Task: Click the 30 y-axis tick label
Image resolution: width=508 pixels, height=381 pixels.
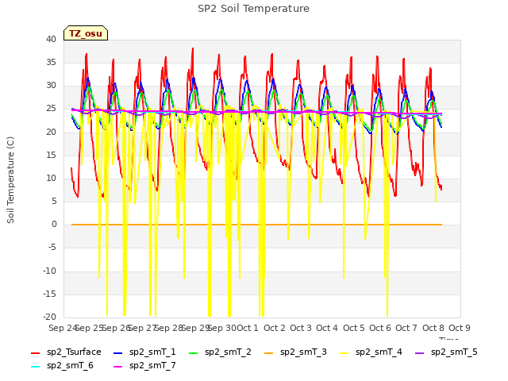Action: [x=51, y=86]
